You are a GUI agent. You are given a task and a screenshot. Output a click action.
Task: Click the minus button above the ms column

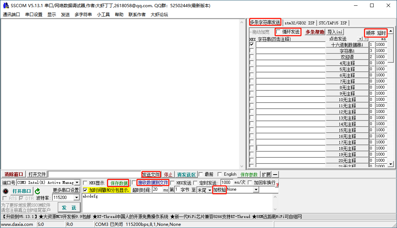pyautogui.click(x=366, y=39)
